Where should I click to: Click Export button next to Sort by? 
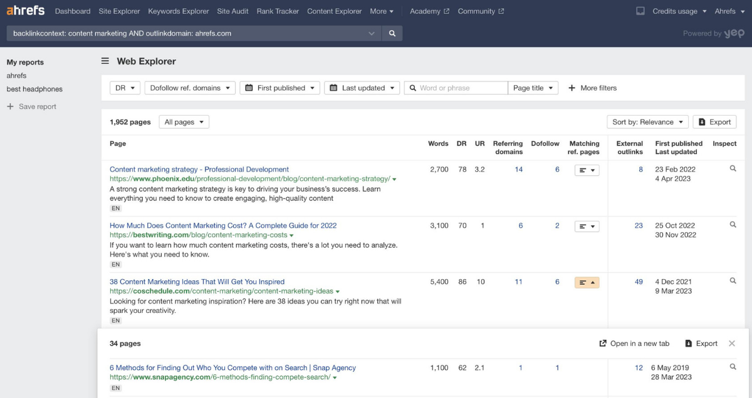(x=714, y=122)
